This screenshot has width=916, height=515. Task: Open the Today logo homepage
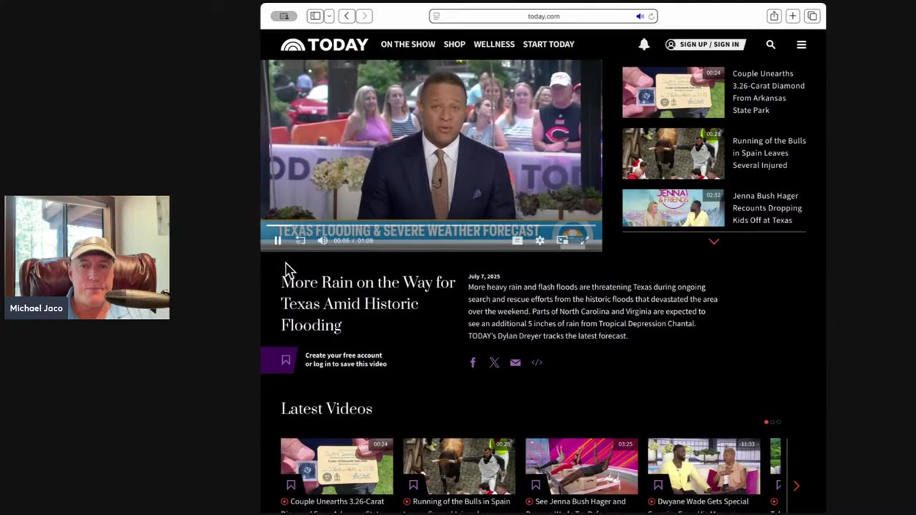[x=324, y=44]
